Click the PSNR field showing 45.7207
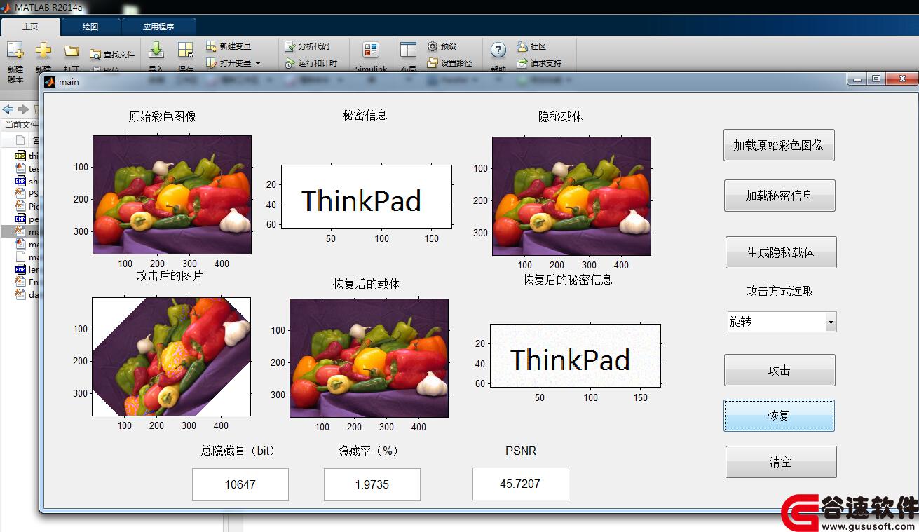Screen dimensions: 919x532 point(520,484)
